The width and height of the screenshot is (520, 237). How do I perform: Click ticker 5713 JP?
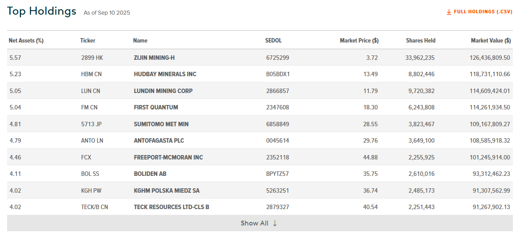pyautogui.click(x=91, y=124)
